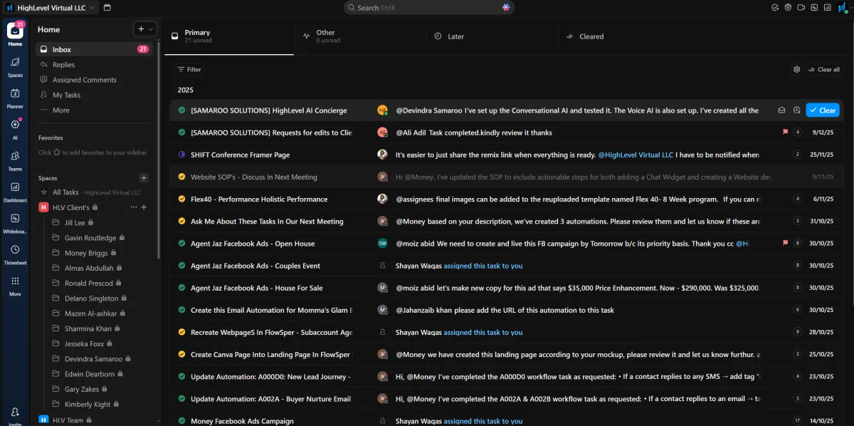Viewport: 854px width, 426px height.
Task: Open "Update Automation: A002A - Buyer Nurture Email" notification
Action: click(x=506, y=399)
